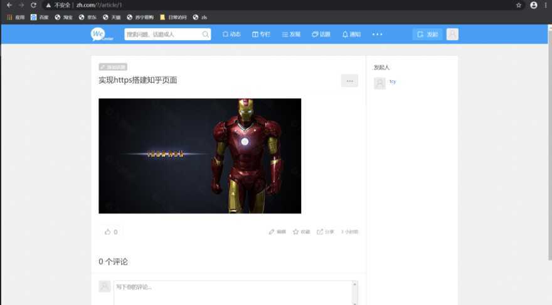Click the article title 实现https搭建知乎页面

tap(137, 80)
